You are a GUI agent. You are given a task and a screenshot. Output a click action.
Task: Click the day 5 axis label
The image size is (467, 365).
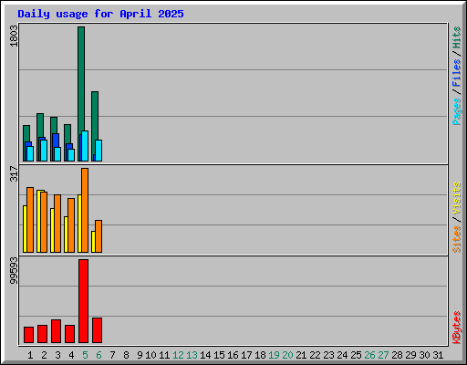coord(85,355)
